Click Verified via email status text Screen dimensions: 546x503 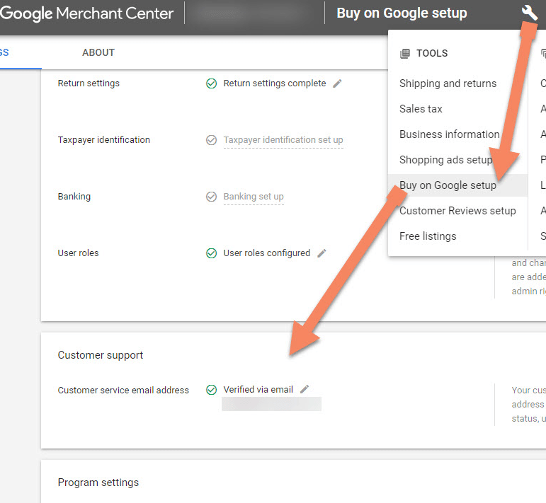coord(258,390)
